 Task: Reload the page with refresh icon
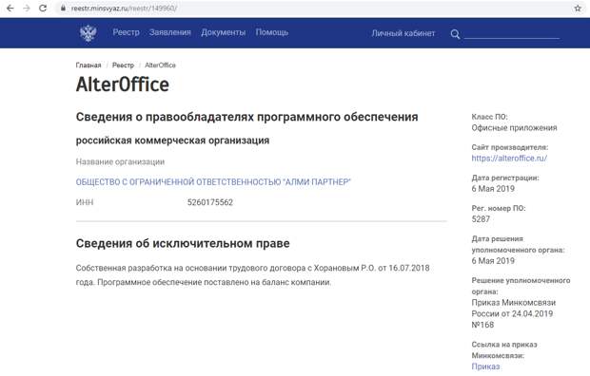(x=43, y=8)
